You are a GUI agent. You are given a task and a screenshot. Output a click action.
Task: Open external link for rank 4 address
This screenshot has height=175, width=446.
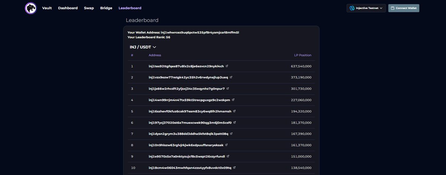coord(233,100)
